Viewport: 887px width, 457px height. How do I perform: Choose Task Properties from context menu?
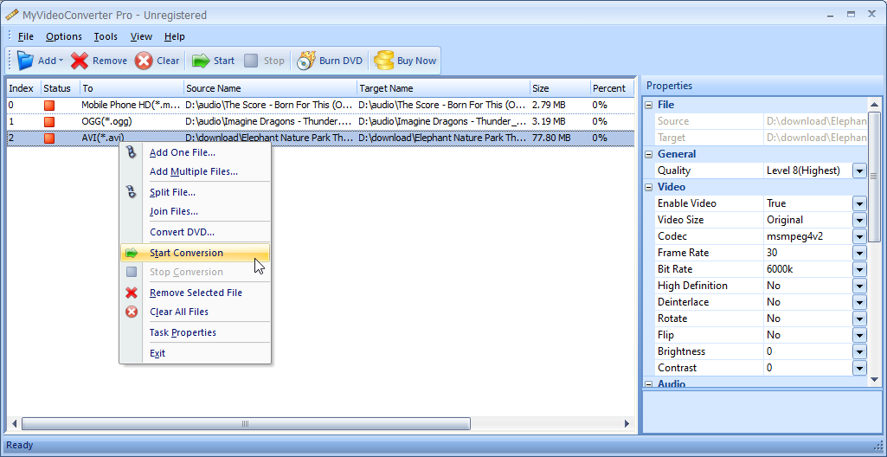tap(196, 332)
